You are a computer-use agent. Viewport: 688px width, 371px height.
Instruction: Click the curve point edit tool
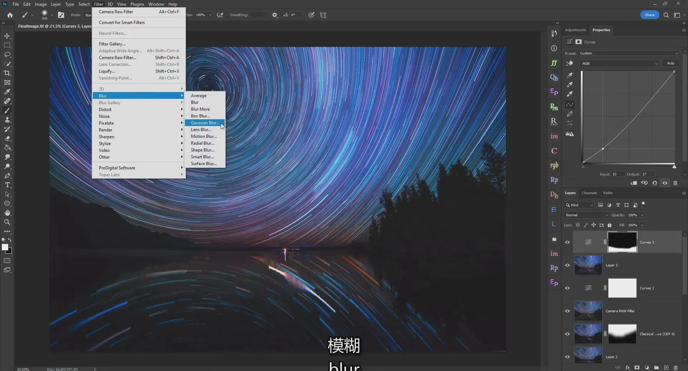pos(569,105)
